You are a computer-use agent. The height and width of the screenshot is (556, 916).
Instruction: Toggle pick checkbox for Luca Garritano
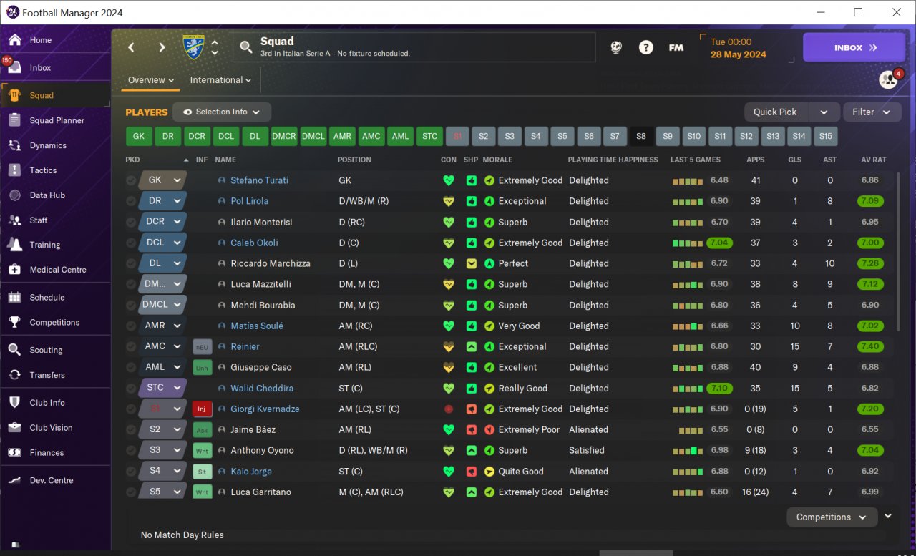coord(131,492)
